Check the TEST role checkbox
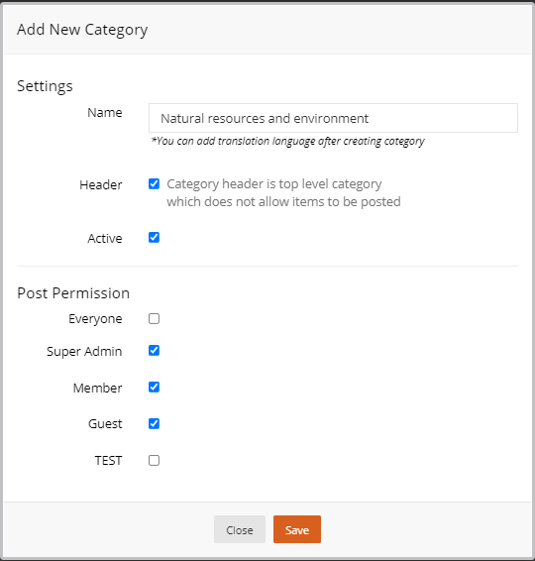The height and width of the screenshot is (561, 535). click(154, 461)
